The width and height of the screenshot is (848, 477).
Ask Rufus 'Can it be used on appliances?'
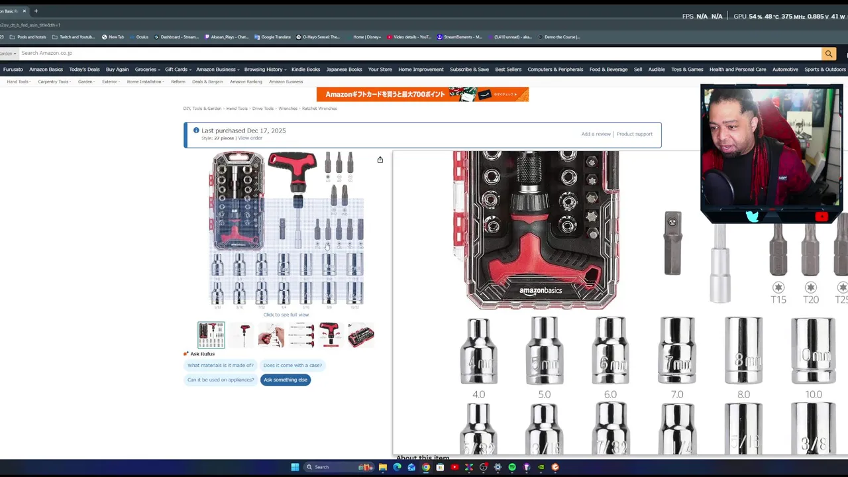point(221,380)
